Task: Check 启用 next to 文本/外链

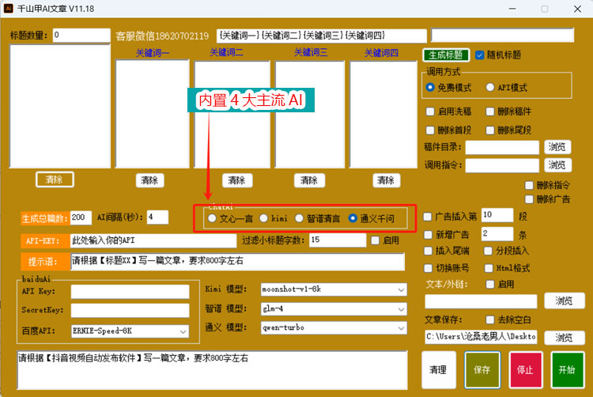Action: (x=489, y=285)
